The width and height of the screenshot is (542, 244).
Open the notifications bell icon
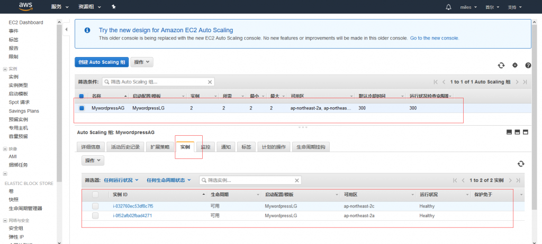(x=449, y=7)
